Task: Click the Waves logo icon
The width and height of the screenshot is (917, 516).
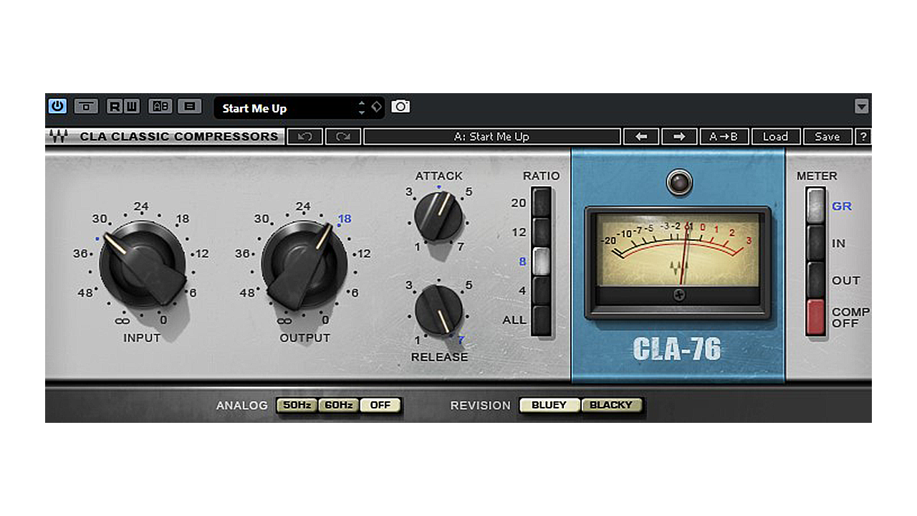Action: [57, 136]
